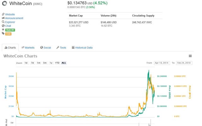Switch to the Social tab
The image size is (202, 126).
(x=45, y=47)
